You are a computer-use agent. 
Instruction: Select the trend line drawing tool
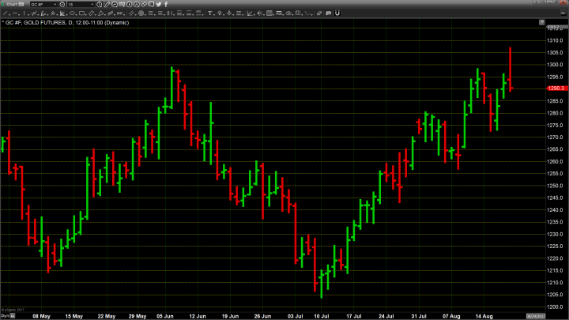[5, 13]
